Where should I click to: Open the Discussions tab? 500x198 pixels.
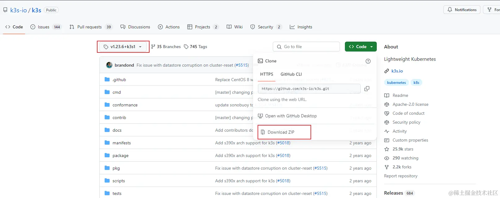point(135,27)
